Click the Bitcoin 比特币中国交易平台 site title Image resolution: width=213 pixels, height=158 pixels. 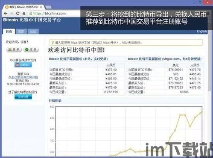pos(32,20)
